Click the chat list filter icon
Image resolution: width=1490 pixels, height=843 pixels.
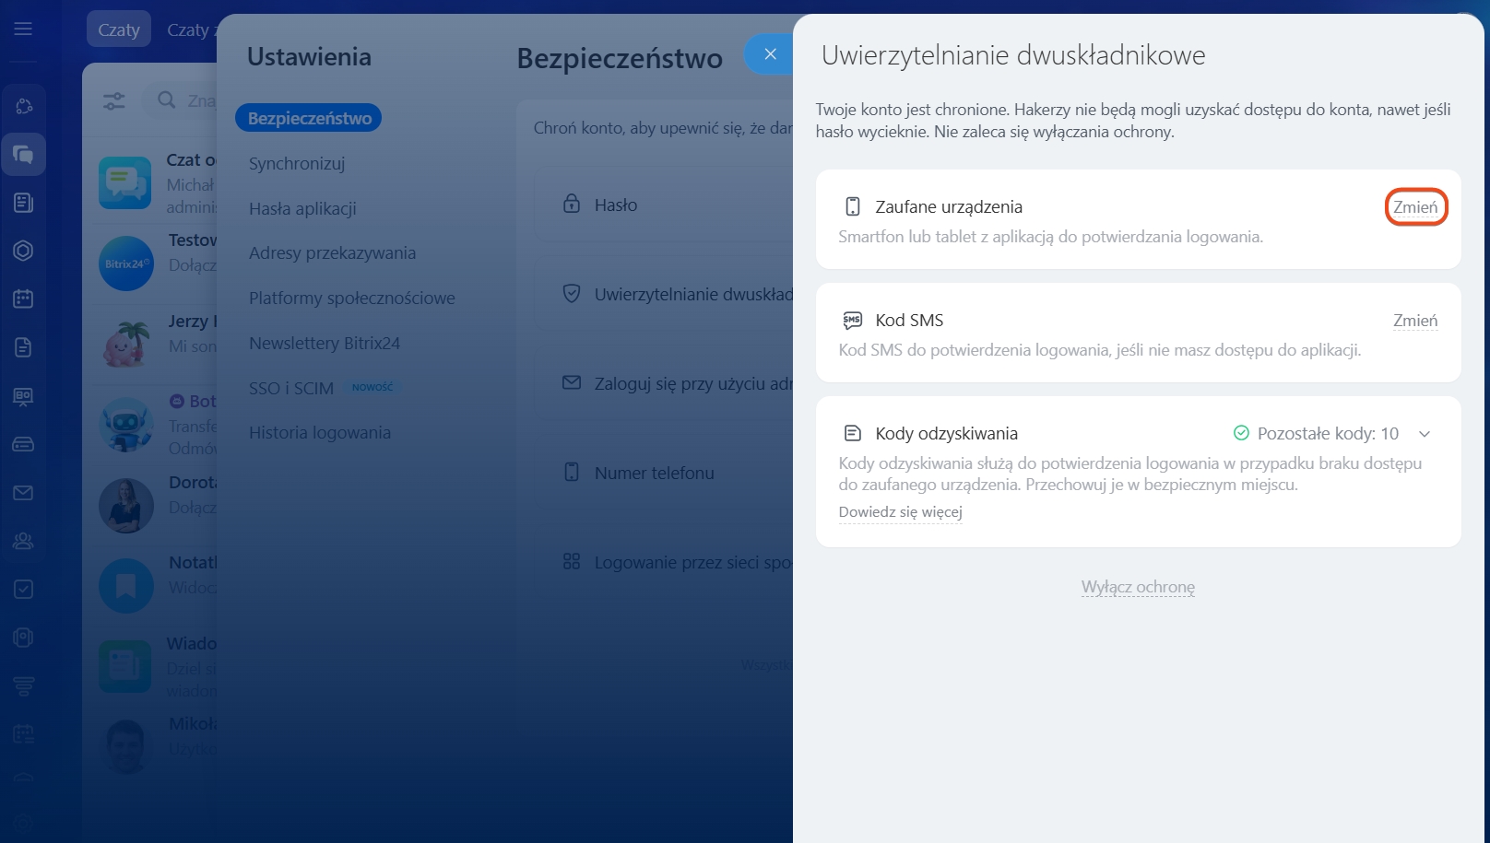coord(114,100)
